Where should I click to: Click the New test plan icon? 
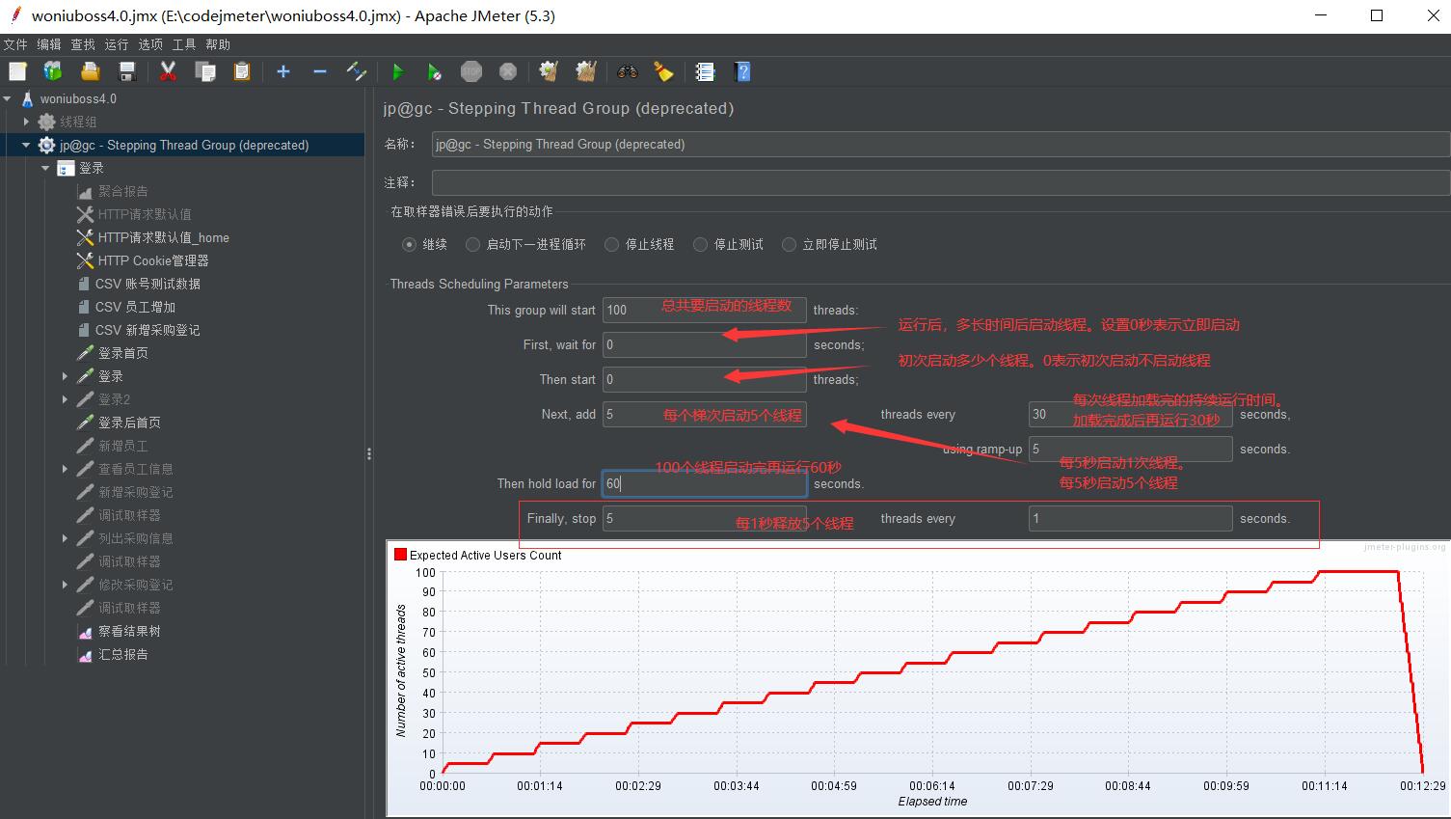pyautogui.click(x=17, y=71)
